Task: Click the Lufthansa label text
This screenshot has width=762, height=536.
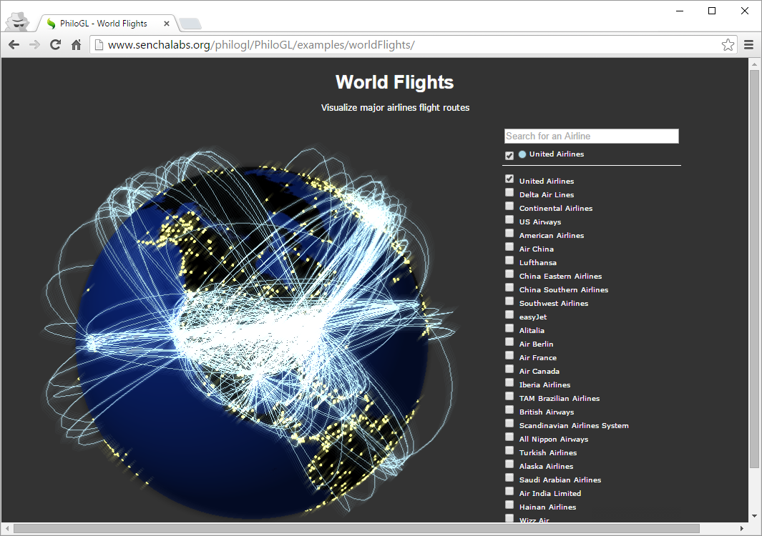Action: [x=538, y=263]
